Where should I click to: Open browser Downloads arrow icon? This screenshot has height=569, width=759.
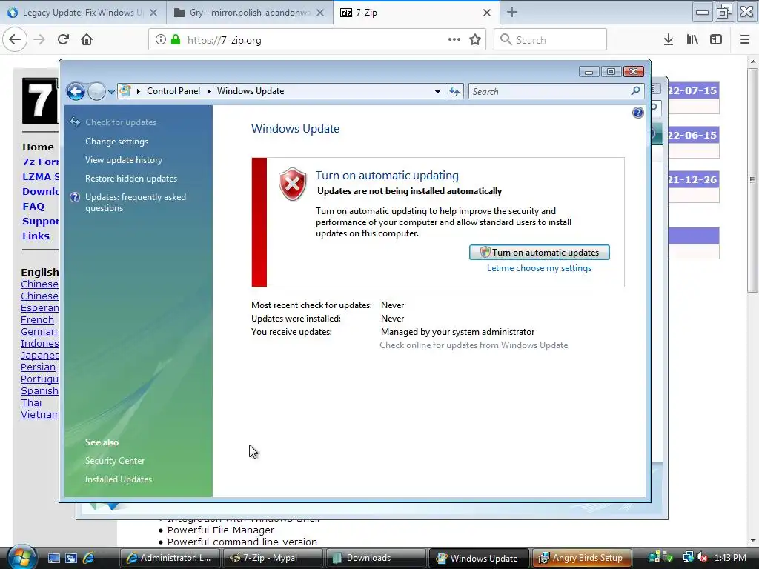click(669, 40)
